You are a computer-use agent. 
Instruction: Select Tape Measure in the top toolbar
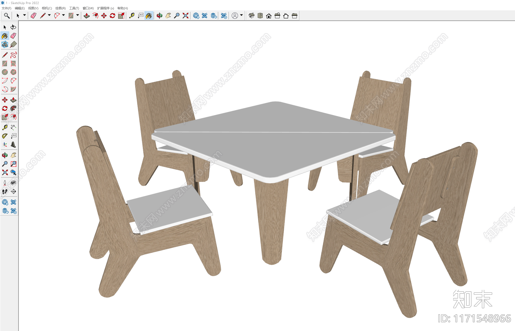tap(132, 16)
